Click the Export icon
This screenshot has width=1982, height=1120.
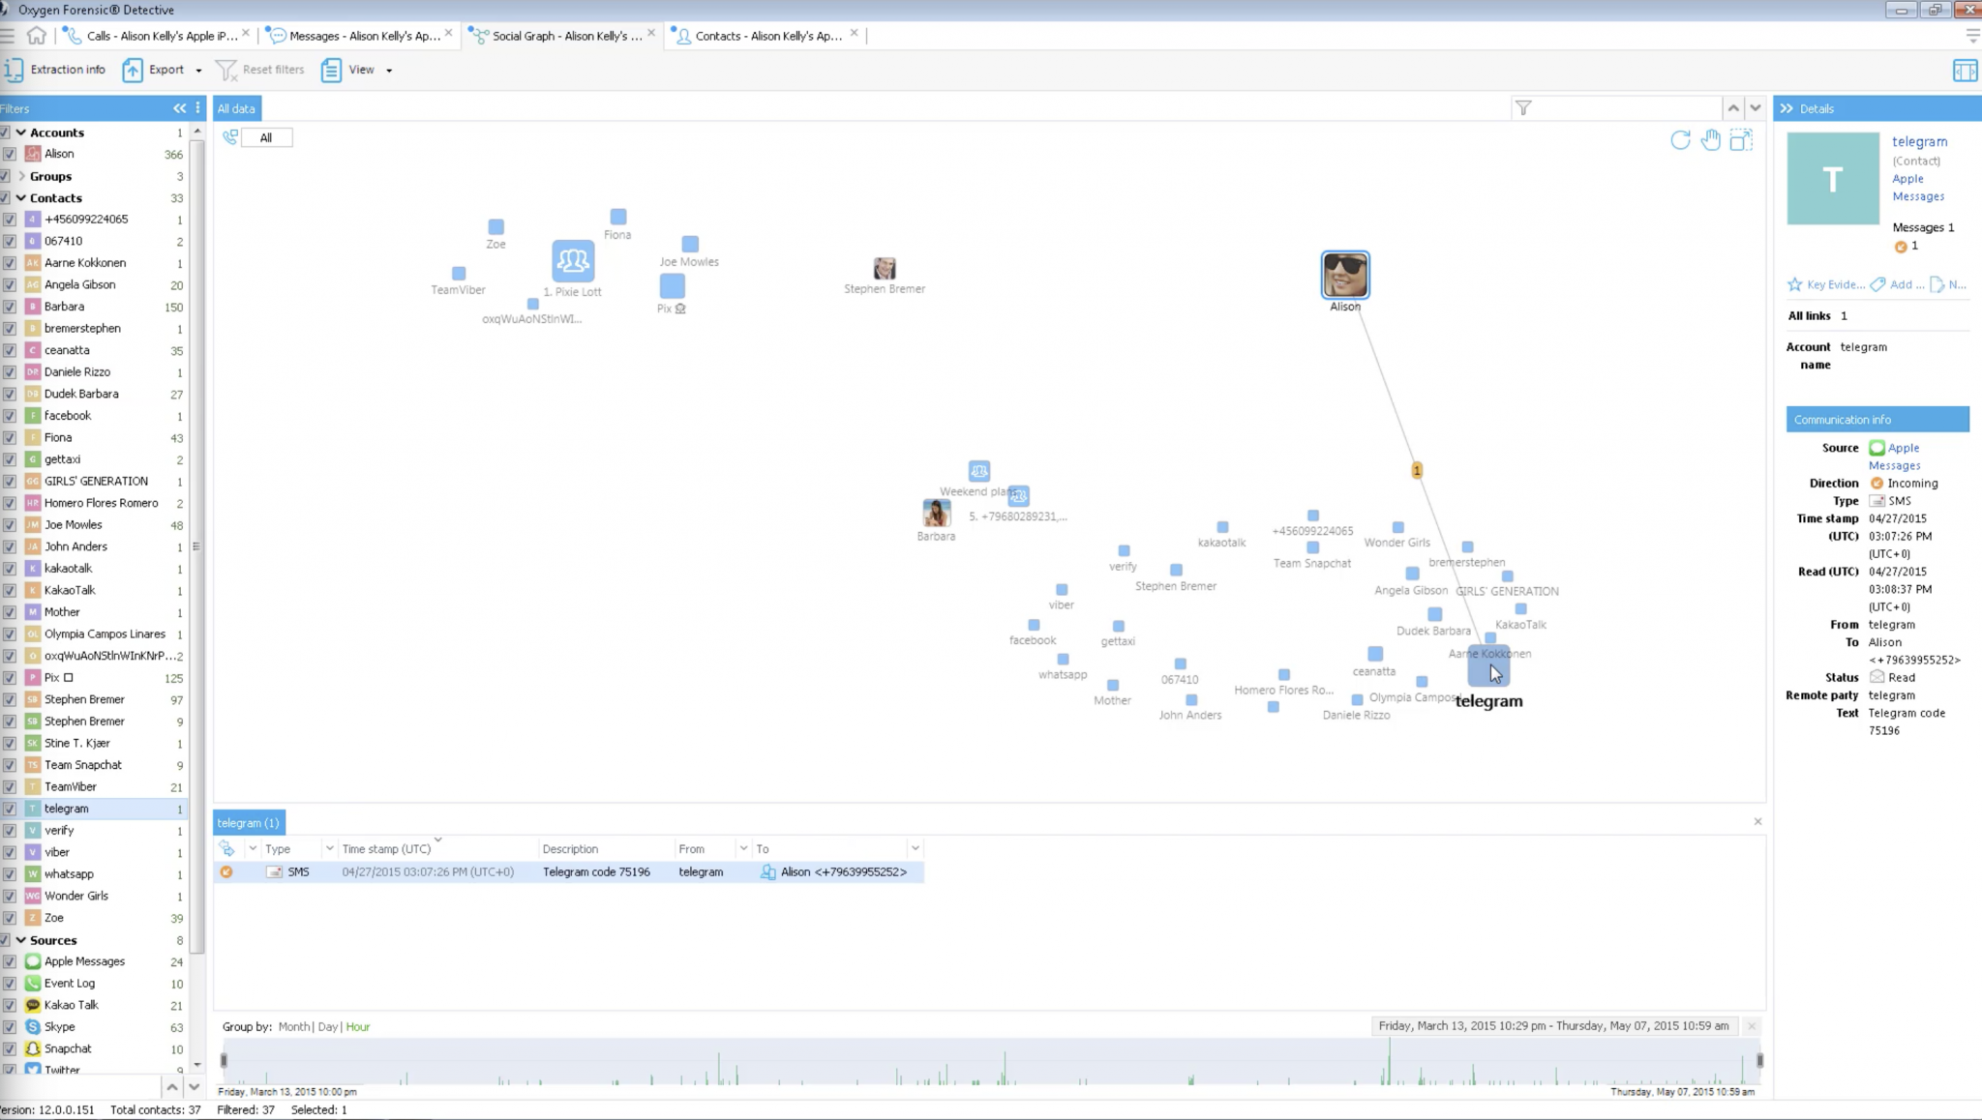click(132, 69)
